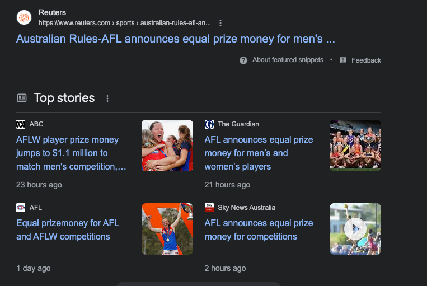Open the Reuters result three-dot menu
Image resolution: width=427 pixels, height=286 pixels.
pyautogui.click(x=220, y=23)
